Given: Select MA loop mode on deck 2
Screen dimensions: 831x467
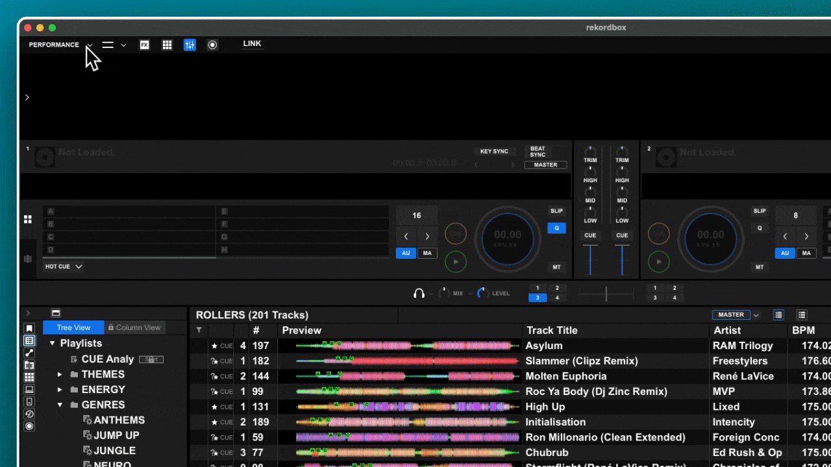Looking at the screenshot, I should pyautogui.click(x=806, y=253).
